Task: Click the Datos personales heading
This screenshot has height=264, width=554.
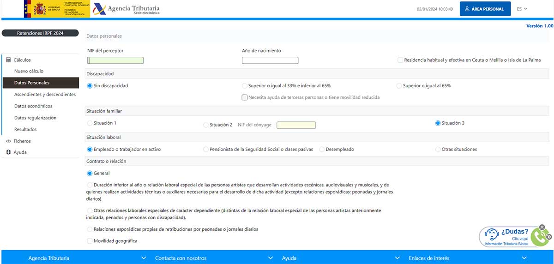Action: pos(104,36)
